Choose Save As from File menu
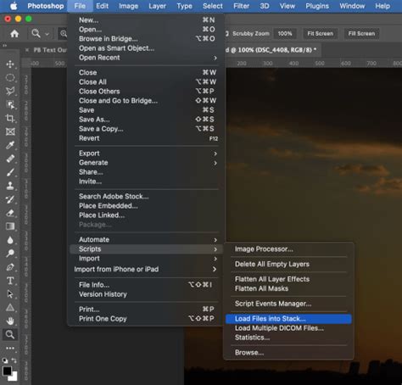The height and width of the screenshot is (385, 402). (x=147, y=120)
